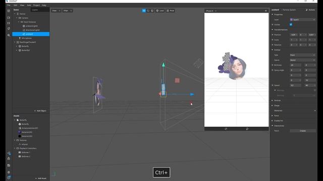The image size is (323, 181).
Task: Open the File menu
Action: pos(9,5)
